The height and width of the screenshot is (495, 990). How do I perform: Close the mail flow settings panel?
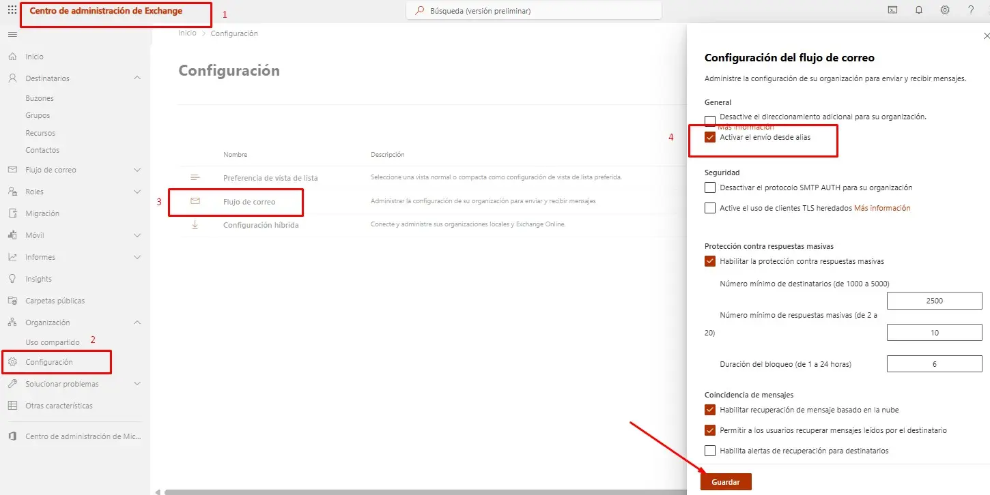(x=985, y=35)
